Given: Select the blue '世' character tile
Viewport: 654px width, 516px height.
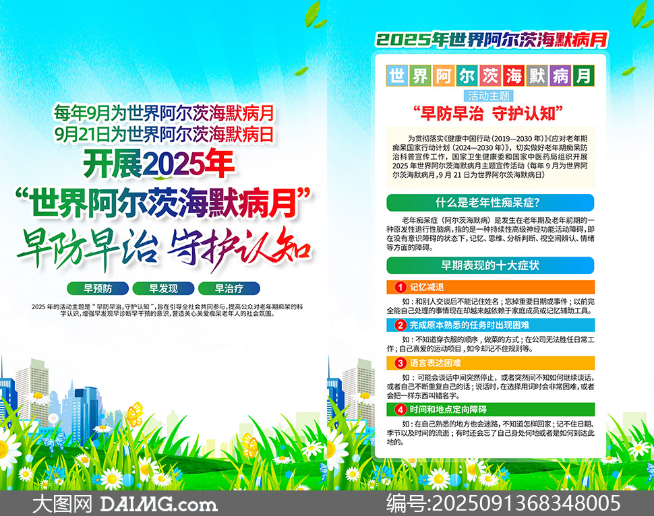Looking at the screenshot, I should (x=396, y=76).
